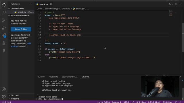
Task: Open Explorer more actions ellipsis
Action: pyautogui.click(x=31, y=4)
